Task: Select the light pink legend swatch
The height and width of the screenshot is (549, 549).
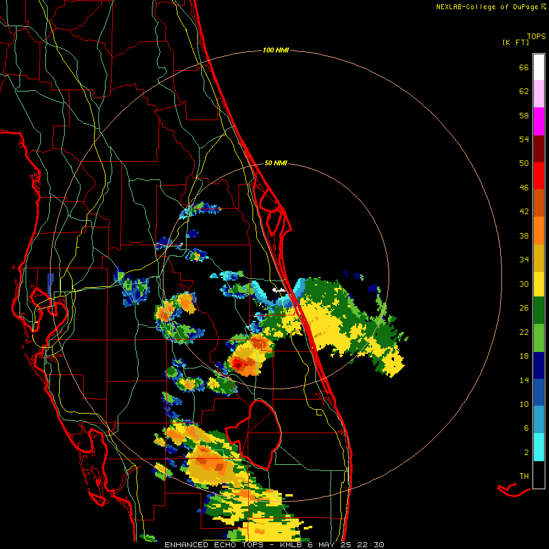Action: click(539, 94)
